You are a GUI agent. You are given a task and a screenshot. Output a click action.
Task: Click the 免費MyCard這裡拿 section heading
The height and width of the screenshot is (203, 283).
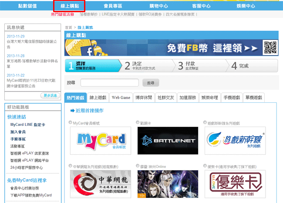pos(27,180)
